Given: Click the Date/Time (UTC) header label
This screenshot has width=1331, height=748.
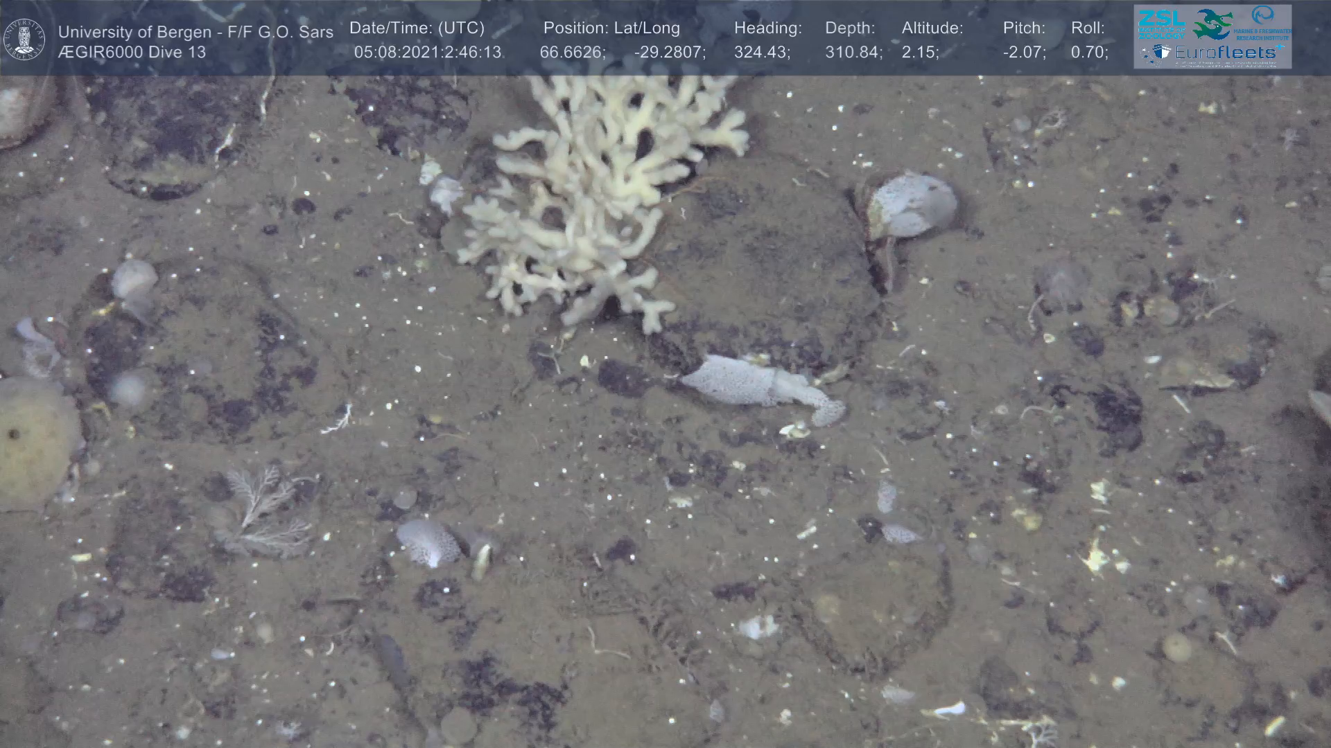Looking at the screenshot, I should [x=417, y=28].
